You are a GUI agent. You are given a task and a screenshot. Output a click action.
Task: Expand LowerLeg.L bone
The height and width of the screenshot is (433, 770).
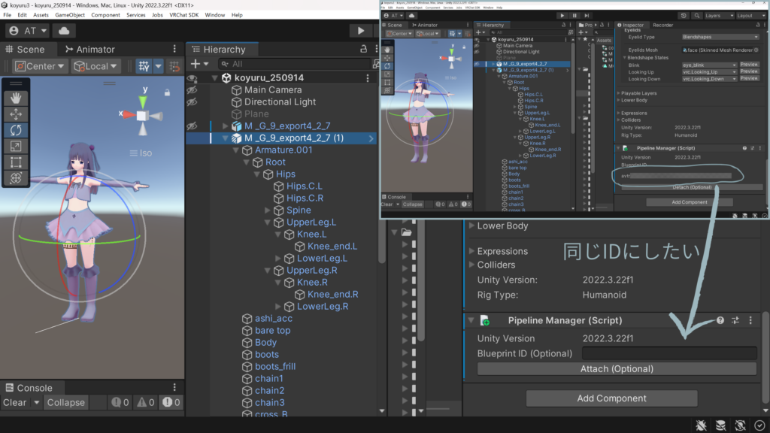point(278,259)
